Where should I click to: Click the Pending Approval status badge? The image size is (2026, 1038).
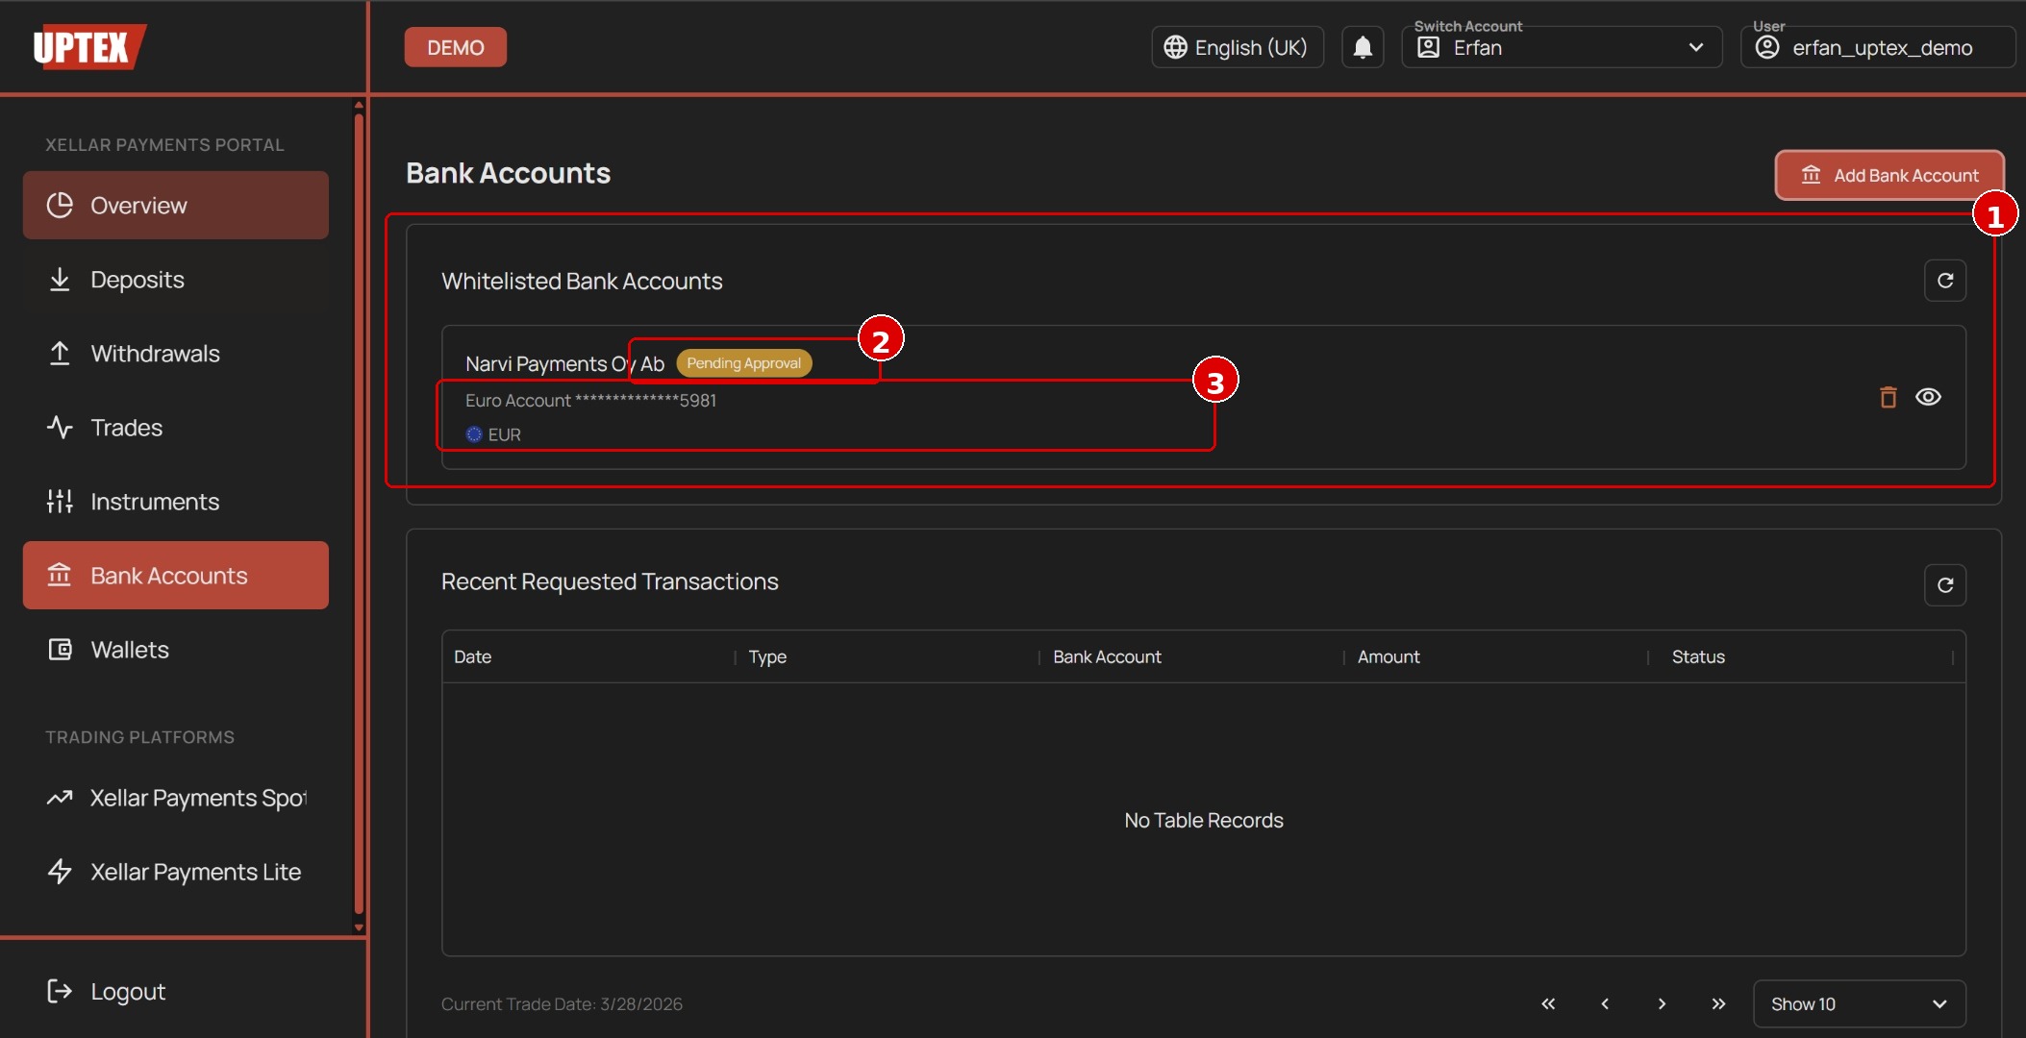click(x=743, y=363)
